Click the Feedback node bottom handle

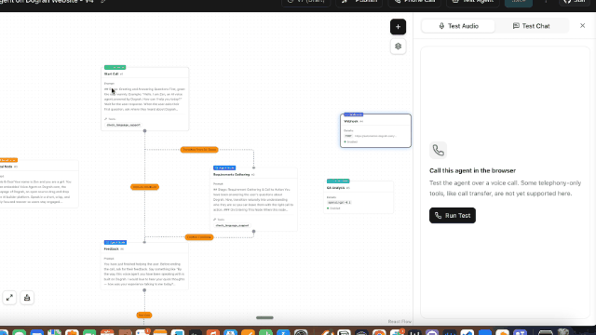coord(144,290)
